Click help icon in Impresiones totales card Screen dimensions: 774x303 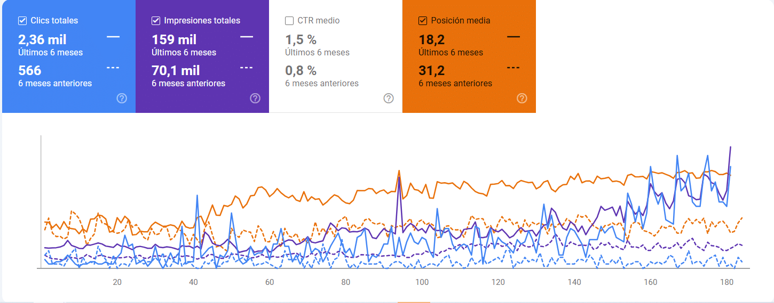(x=255, y=99)
